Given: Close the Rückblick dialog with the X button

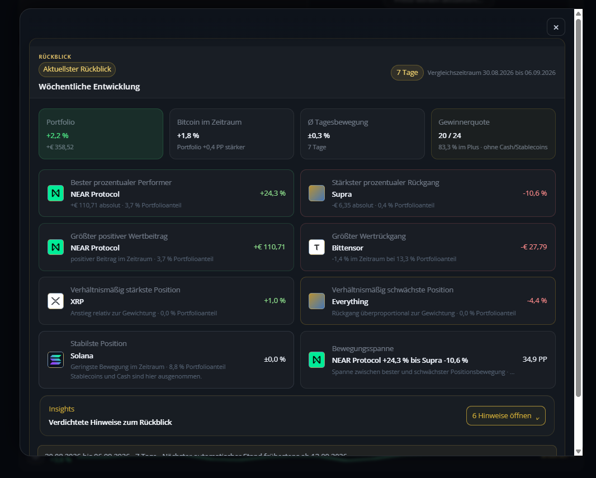Looking at the screenshot, I should click(556, 27).
